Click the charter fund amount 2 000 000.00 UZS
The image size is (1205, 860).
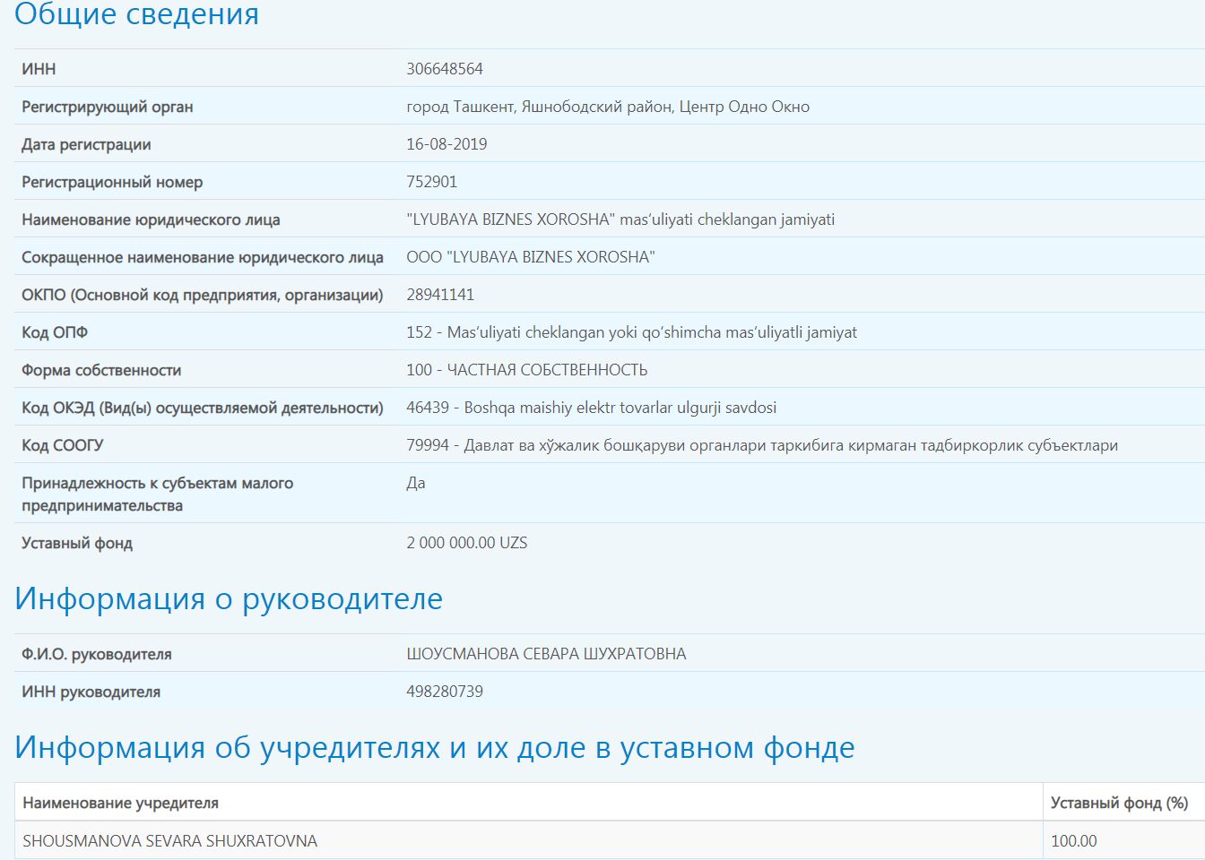(466, 543)
